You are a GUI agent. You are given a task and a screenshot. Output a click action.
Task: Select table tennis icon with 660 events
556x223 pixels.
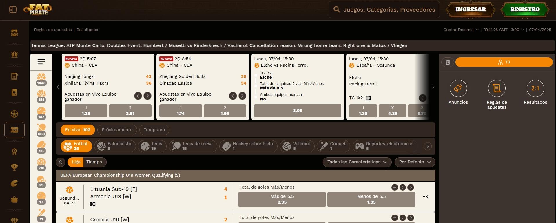click(41, 130)
